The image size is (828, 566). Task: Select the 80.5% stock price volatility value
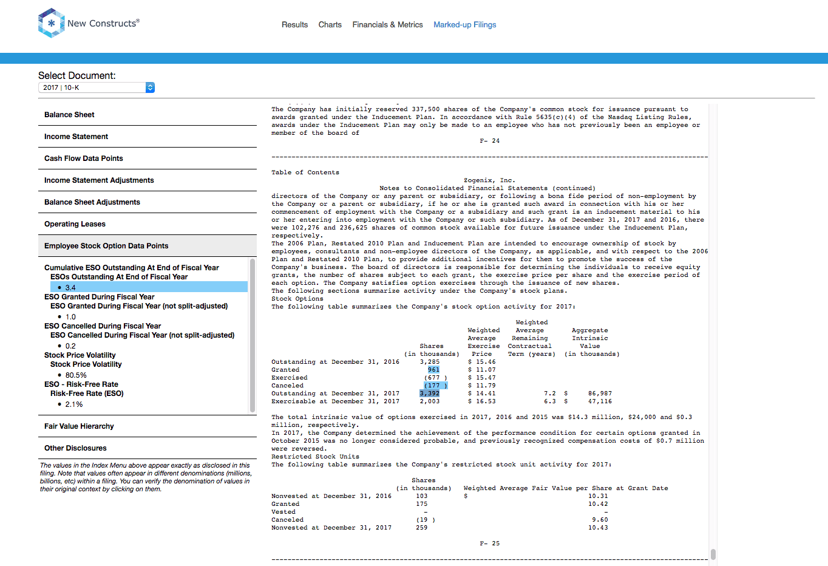click(x=76, y=375)
